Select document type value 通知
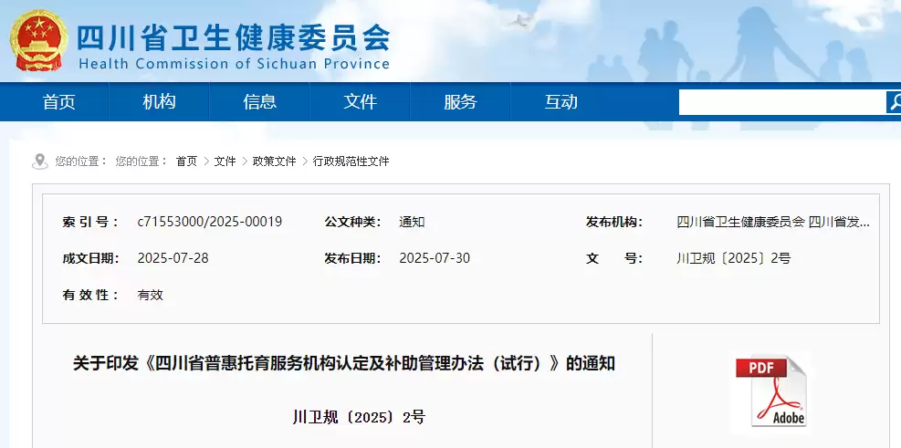 click(412, 222)
